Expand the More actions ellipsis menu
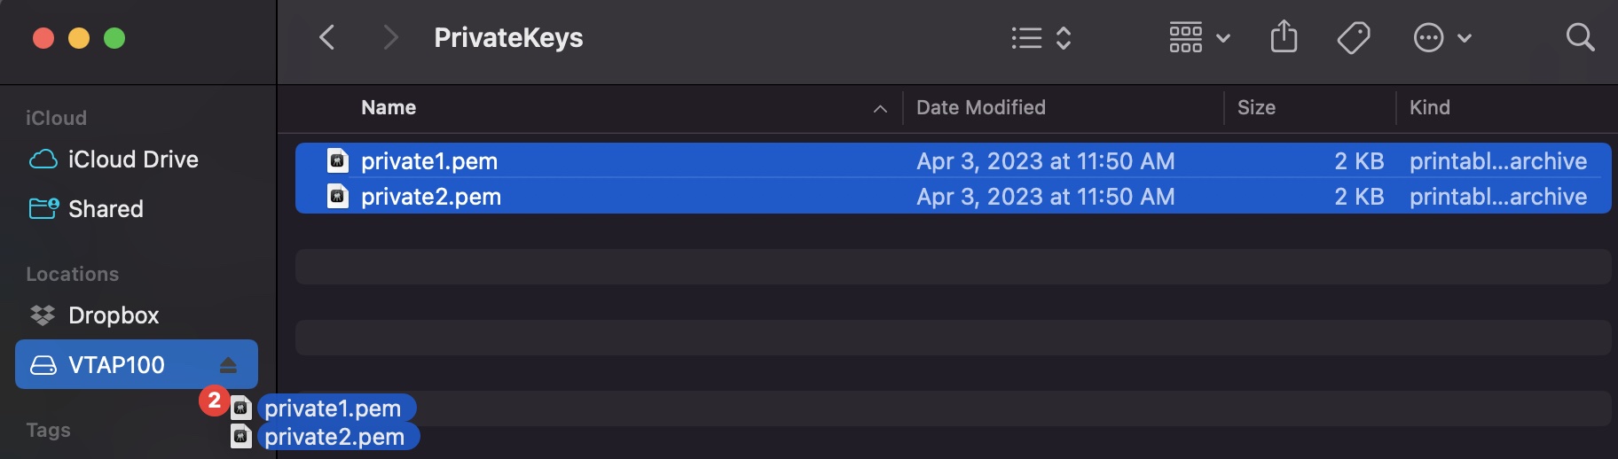Screen dimensions: 1618x459 tap(1441, 37)
